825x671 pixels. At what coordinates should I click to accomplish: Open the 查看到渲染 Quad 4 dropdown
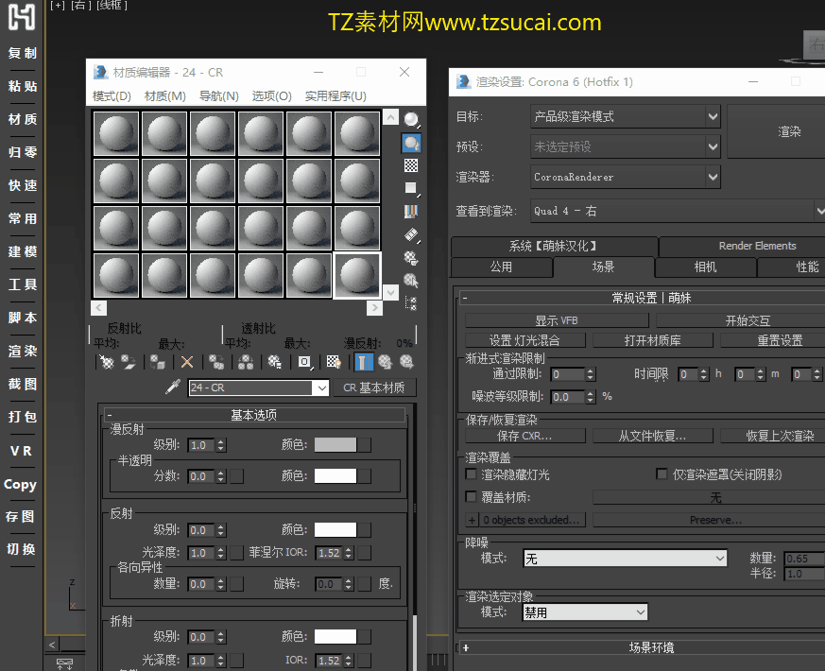[678, 211]
